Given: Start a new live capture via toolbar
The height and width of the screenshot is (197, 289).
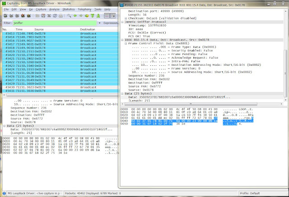Looking at the screenshot, I should (x=17, y=16).
